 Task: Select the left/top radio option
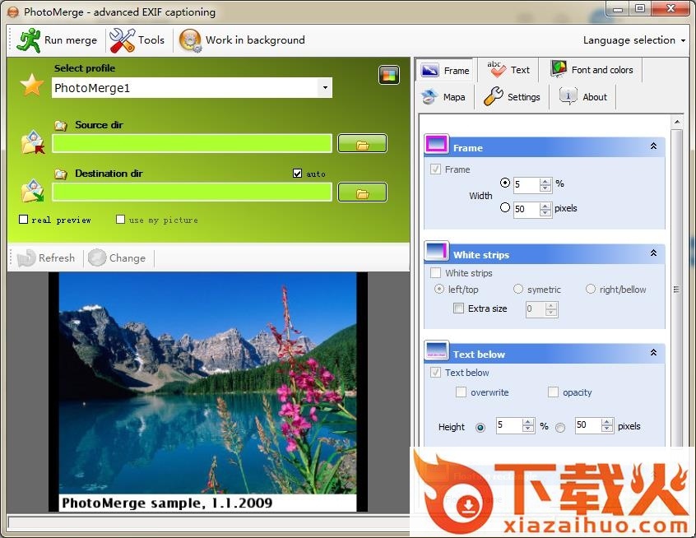pyautogui.click(x=439, y=289)
